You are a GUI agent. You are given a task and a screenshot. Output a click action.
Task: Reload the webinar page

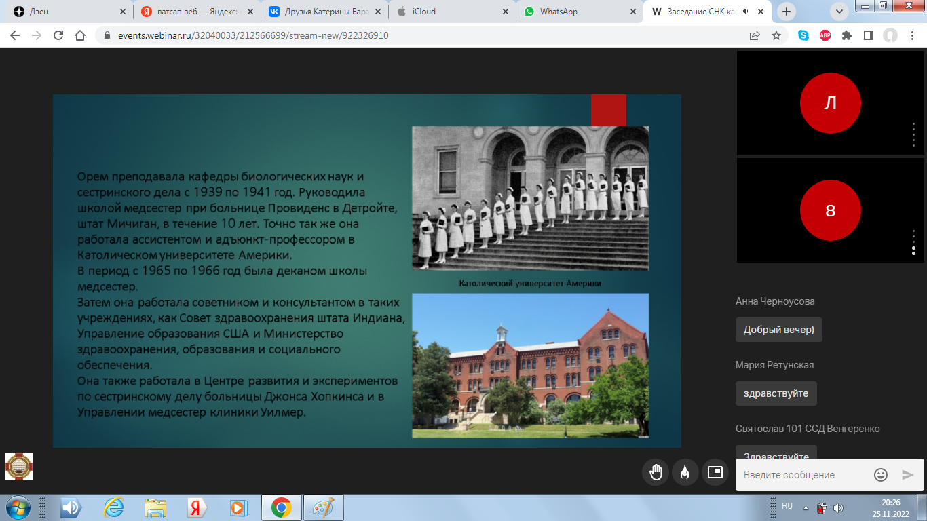(x=58, y=36)
